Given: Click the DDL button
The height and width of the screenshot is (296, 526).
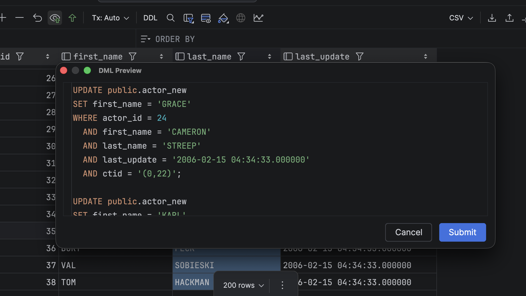Looking at the screenshot, I should (150, 18).
